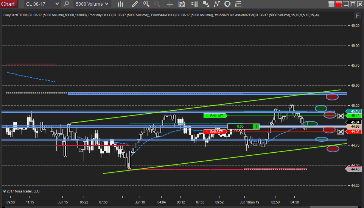
Task: Click the GreyBarsETH01 indicator label text
Action: point(45,15)
